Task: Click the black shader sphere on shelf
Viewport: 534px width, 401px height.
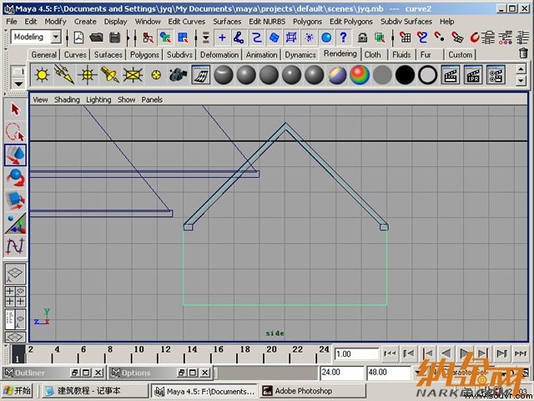Action: [x=405, y=74]
